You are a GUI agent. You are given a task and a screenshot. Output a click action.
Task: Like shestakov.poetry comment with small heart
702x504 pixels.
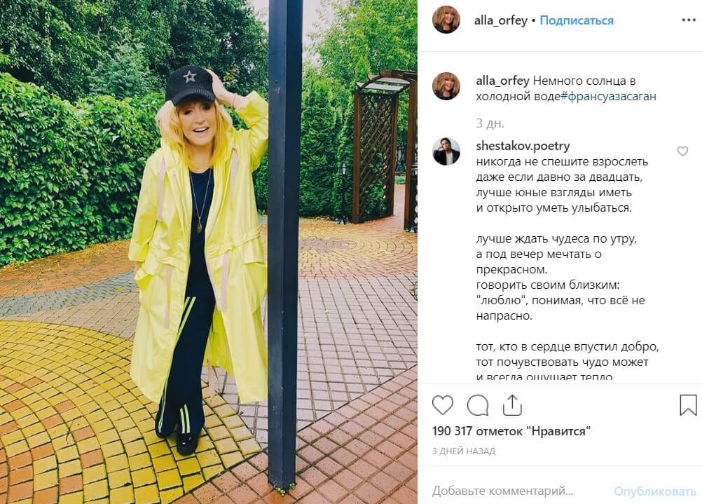click(682, 151)
